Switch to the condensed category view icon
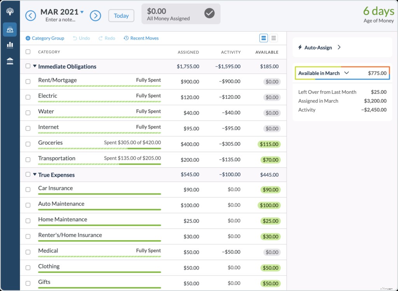 pyautogui.click(x=274, y=38)
